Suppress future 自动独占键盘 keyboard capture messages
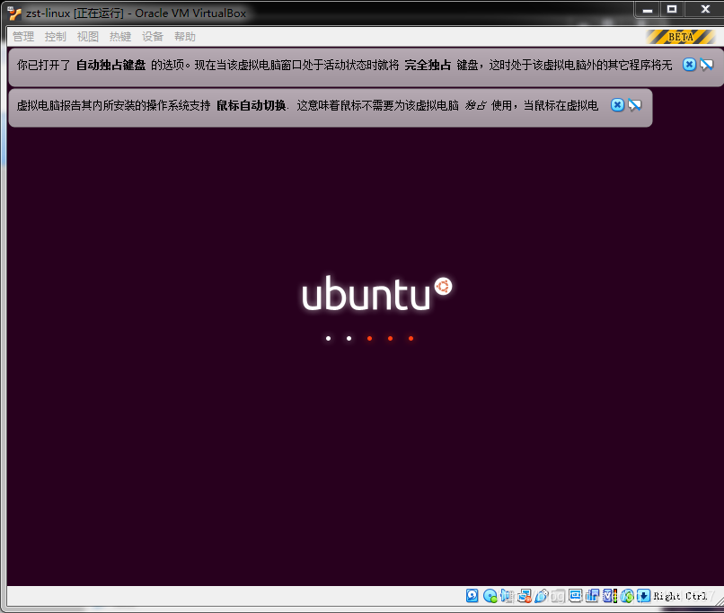 (706, 65)
